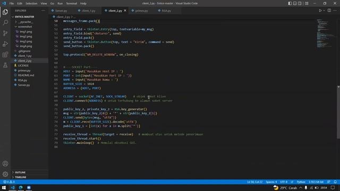Change indentation via Spaces: 4

(x=271, y=181)
